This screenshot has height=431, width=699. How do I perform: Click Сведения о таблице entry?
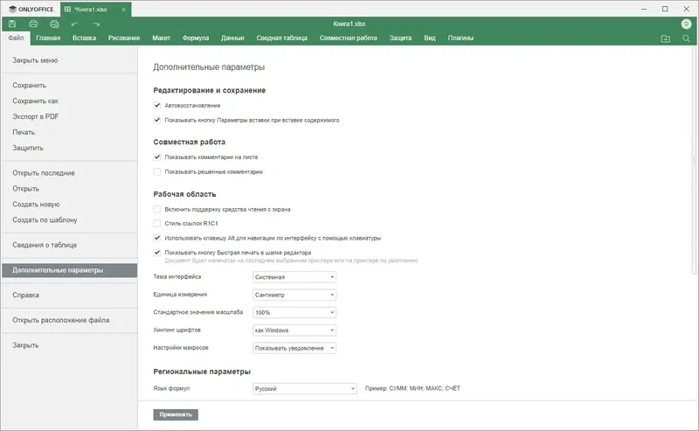[70, 245]
